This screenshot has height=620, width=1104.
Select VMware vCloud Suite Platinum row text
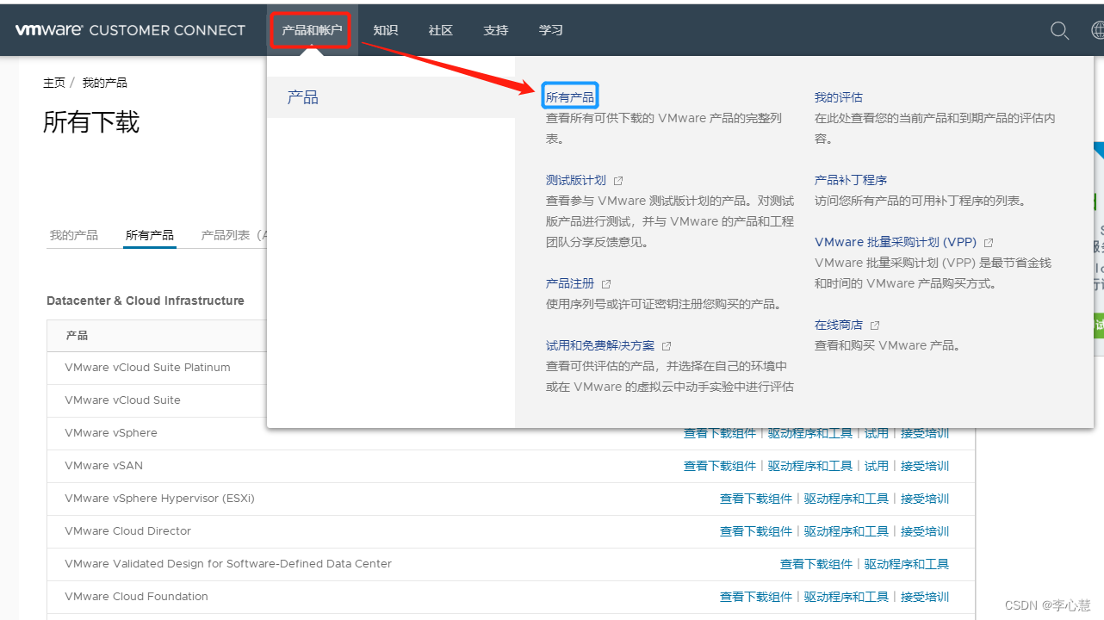pyautogui.click(x=147, y=368)
